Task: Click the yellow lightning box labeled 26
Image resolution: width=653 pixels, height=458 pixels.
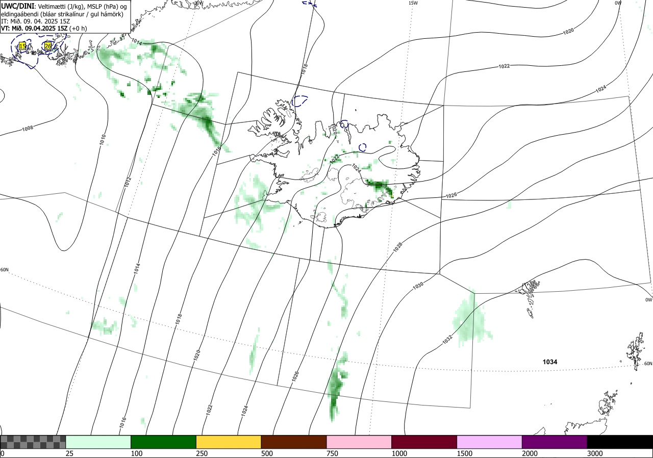Action: (47, 46)
